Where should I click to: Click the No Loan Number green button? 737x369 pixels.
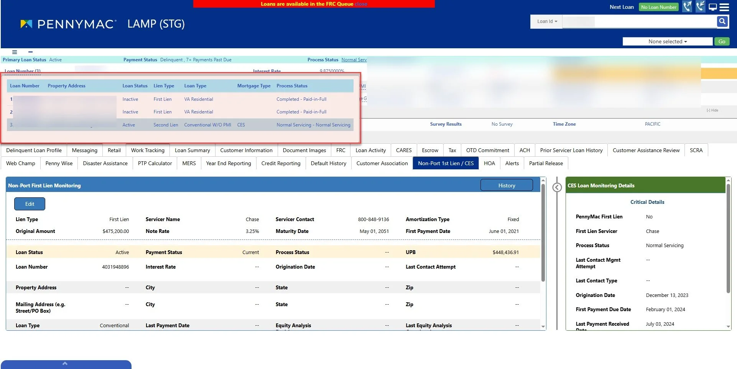(658, 7)
